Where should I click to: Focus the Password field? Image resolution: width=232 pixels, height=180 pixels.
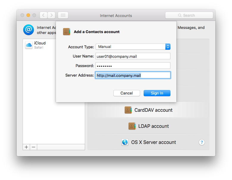133,66
